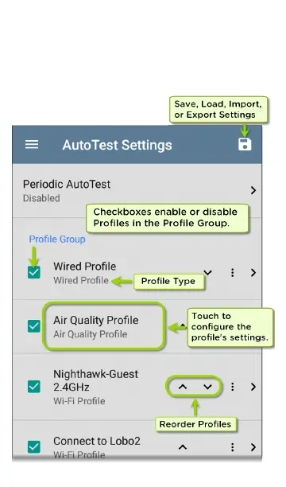The image size is (286, 487).
Task: Move Wired Profile down in list
Action: [x=207, y=273]
